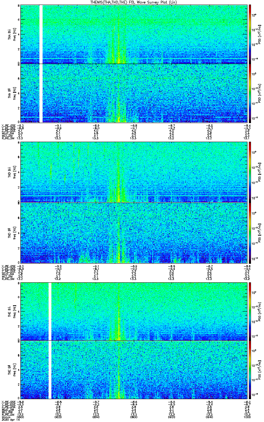Click the hhmm axis unit label
Viewport: 264px width, 422px height.
[x=5, y=417]
